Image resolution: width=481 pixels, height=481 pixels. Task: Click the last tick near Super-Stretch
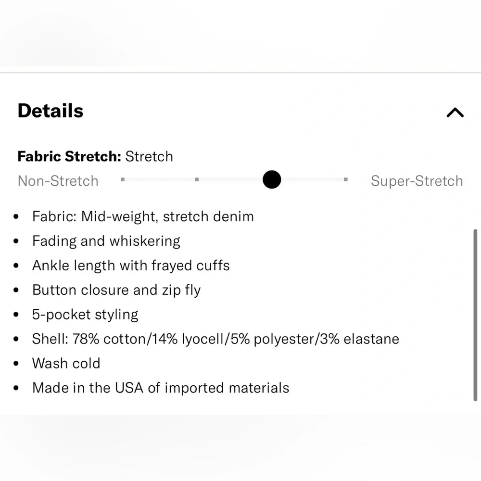(x=346, y=179)
